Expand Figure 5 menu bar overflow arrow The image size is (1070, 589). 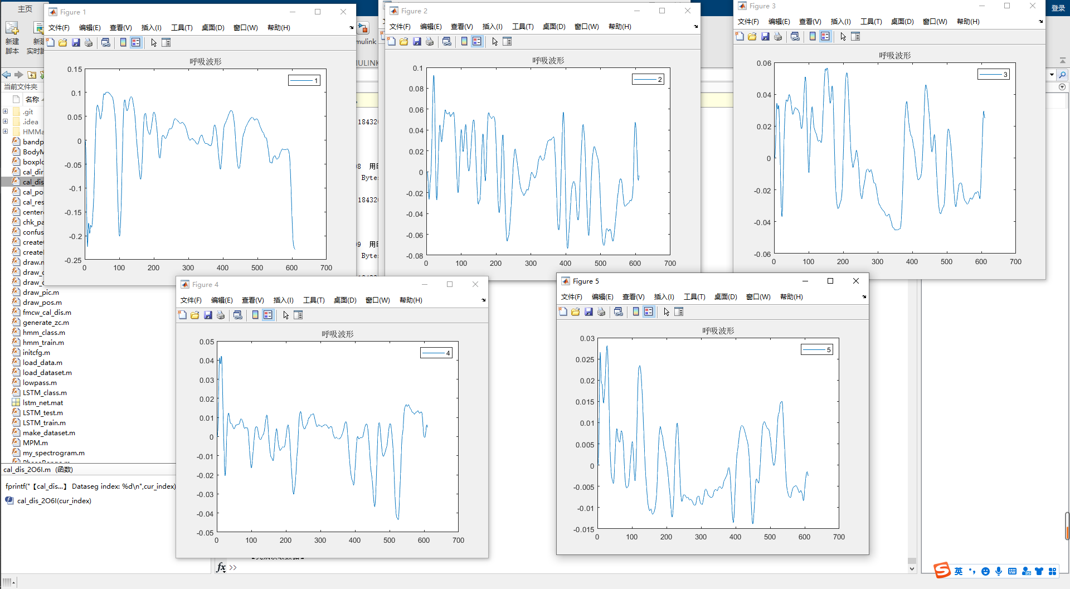click(x=864, y=297)
